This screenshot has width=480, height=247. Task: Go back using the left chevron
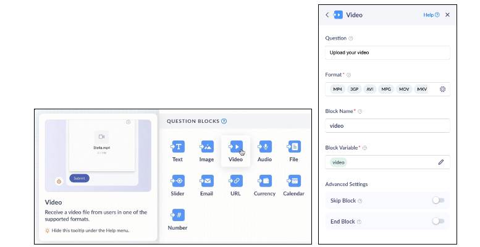tap(327, 15)
